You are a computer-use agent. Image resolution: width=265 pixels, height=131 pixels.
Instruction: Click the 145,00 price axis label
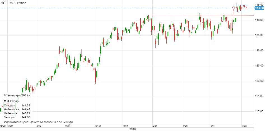click(259, 4)
